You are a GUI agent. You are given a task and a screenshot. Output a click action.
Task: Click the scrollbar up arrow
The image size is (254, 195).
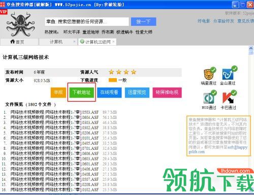click(251, 49)
